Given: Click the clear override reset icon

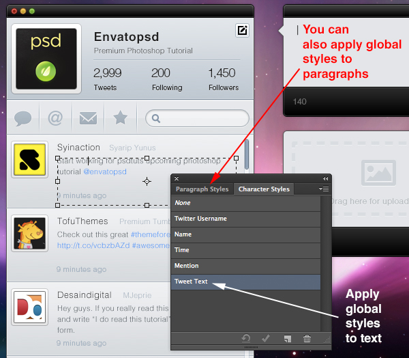Looking at the screenshot, I should [x=245, y=338].
